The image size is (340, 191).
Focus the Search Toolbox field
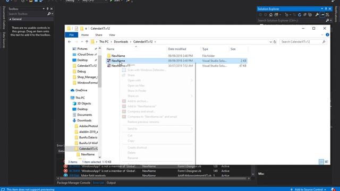[x=28, y=14]
